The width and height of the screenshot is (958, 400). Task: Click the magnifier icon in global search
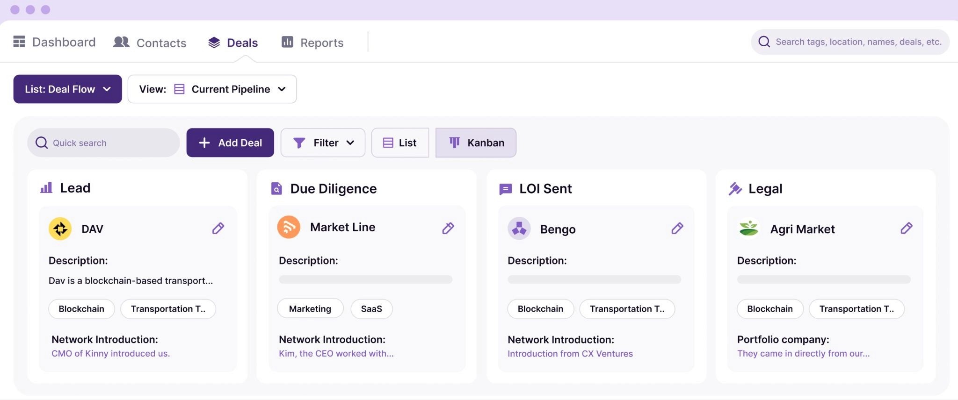pyautogui.click(x=764, y=42)
